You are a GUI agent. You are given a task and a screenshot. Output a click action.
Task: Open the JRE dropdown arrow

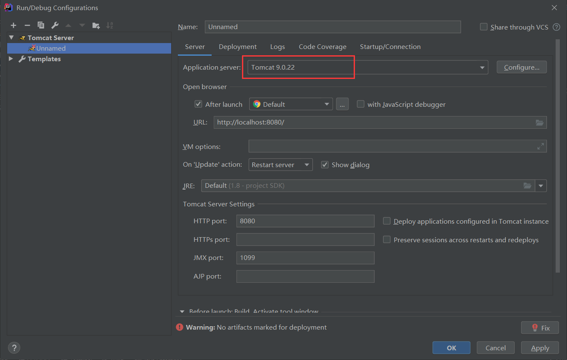click(x=541, y=186)
